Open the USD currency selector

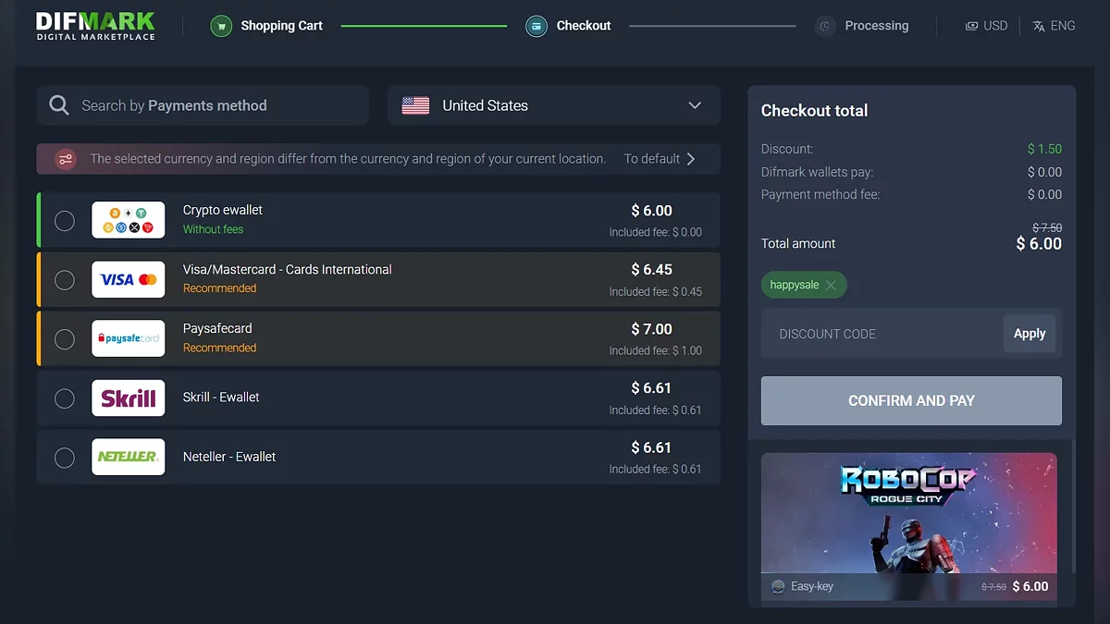(x=986, y=26)
